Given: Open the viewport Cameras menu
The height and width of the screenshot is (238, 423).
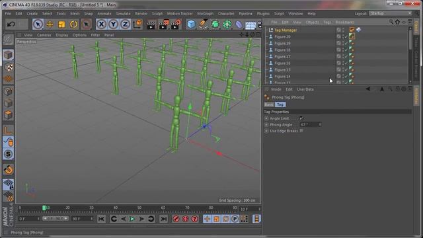Looking at the screenshot, I should 44,35.
